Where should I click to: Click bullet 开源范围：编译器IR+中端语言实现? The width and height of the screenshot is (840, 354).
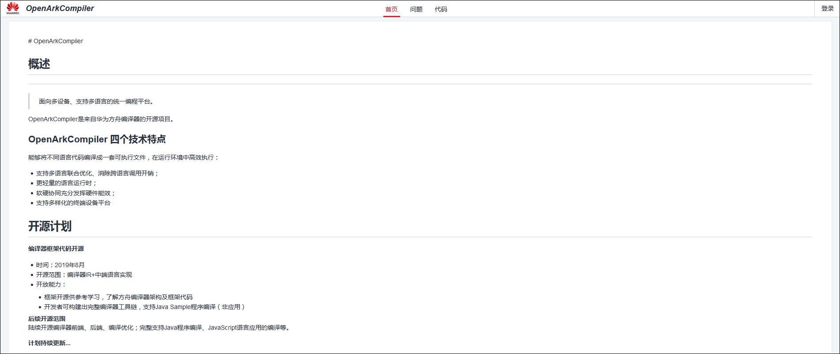tap(84, 275)
